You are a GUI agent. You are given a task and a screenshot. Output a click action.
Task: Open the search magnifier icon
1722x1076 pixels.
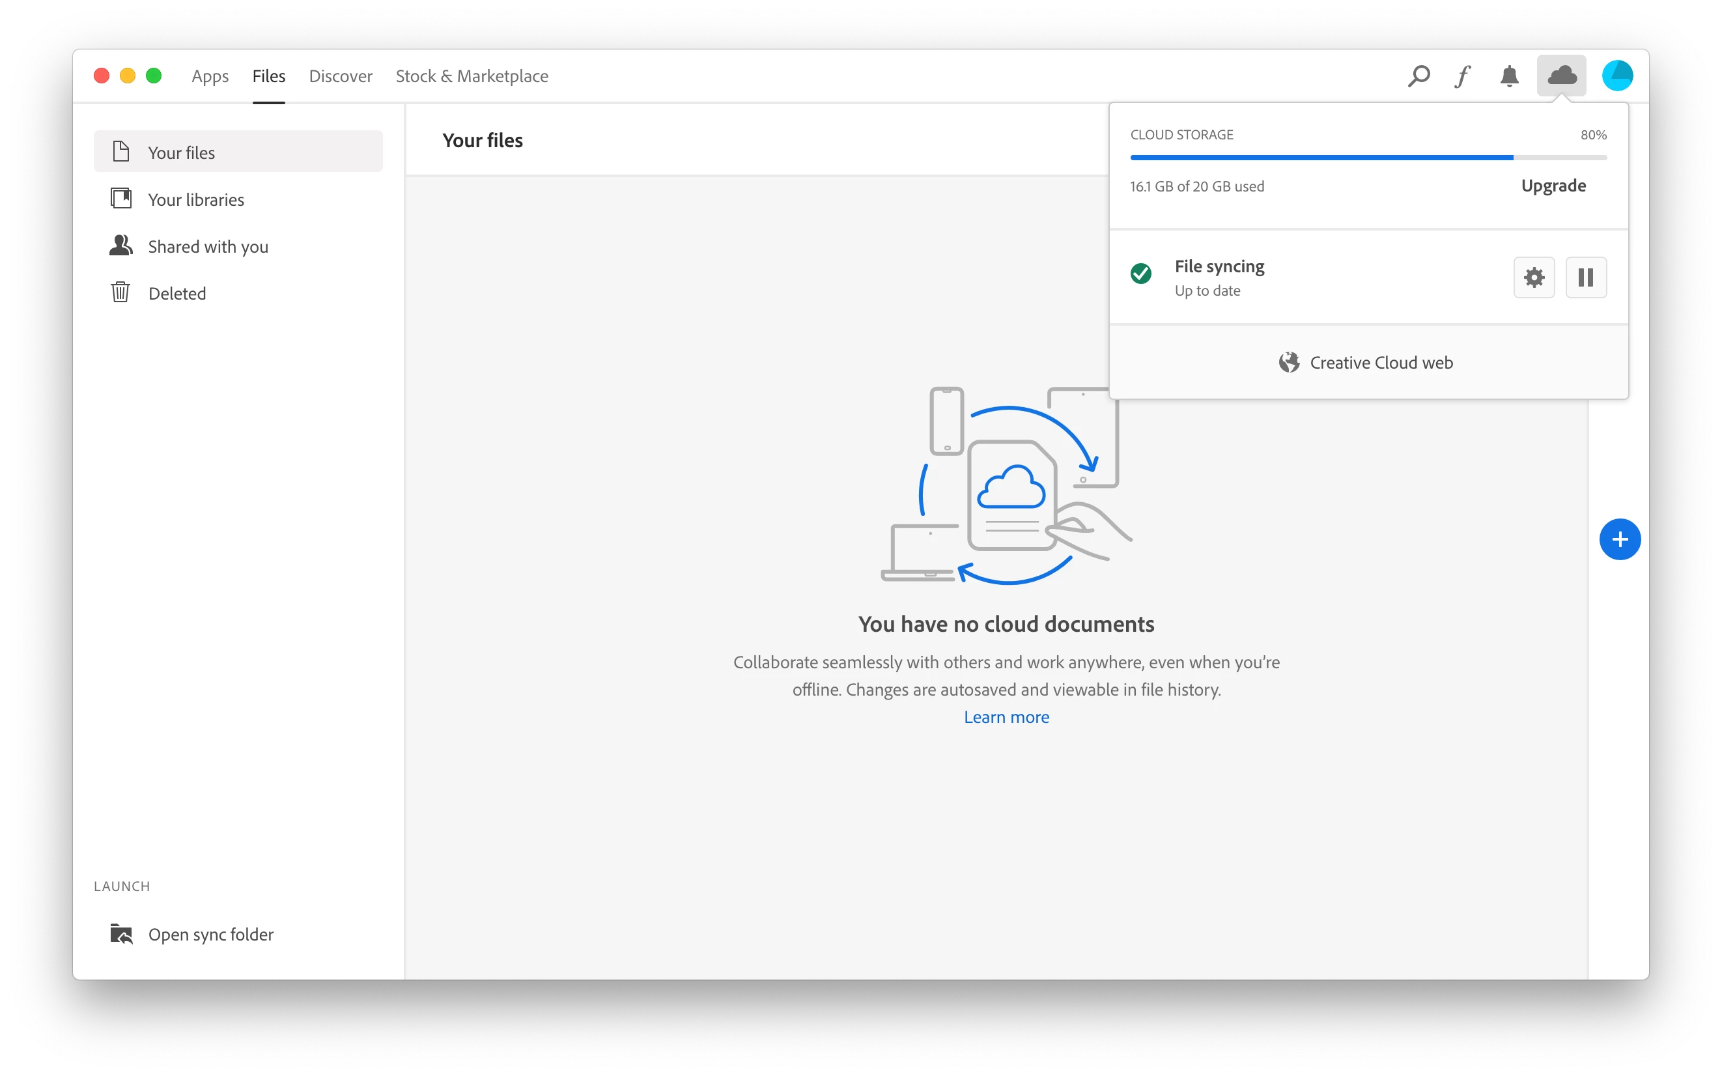click(1418, 76)
